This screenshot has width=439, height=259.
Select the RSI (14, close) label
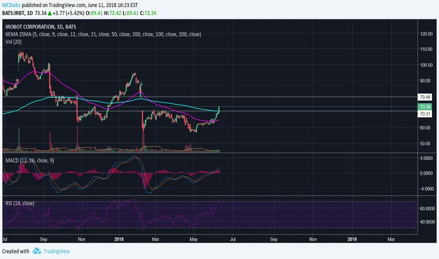pyautogui.click(x=20, y=203)
